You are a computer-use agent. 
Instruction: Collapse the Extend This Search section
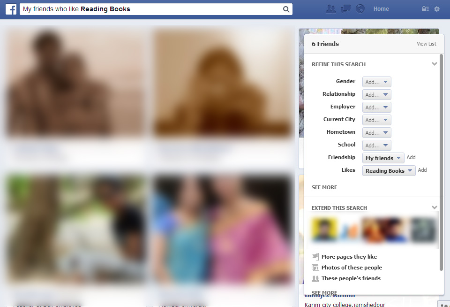tap(434, 207)
